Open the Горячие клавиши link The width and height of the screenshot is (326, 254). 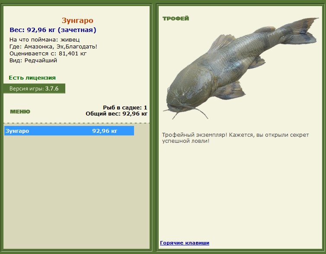pos(185,243)
